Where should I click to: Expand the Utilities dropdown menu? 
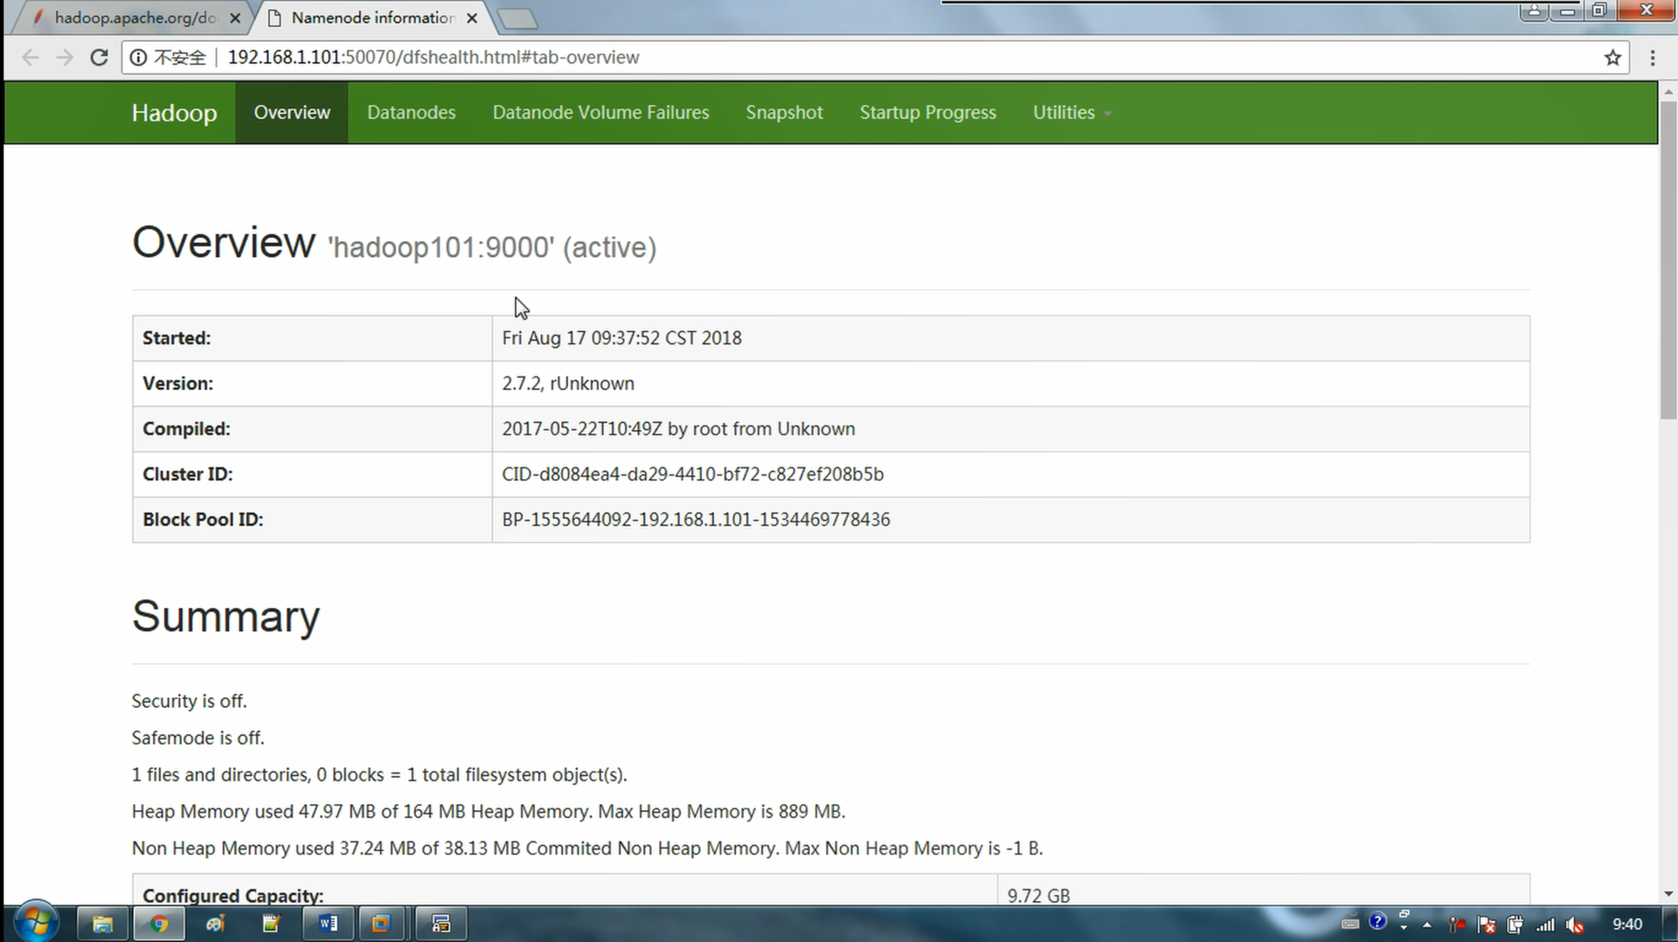[1071, 113]
